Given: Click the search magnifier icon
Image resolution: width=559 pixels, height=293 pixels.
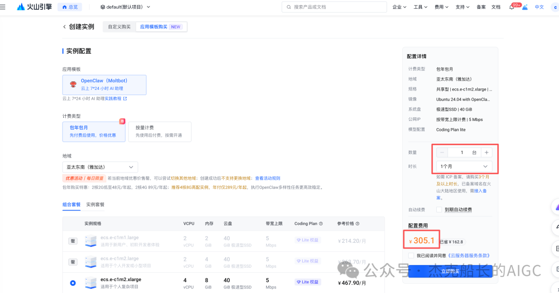Looking at the screenshot, I should pyautogui.click(x=289, y=7).
